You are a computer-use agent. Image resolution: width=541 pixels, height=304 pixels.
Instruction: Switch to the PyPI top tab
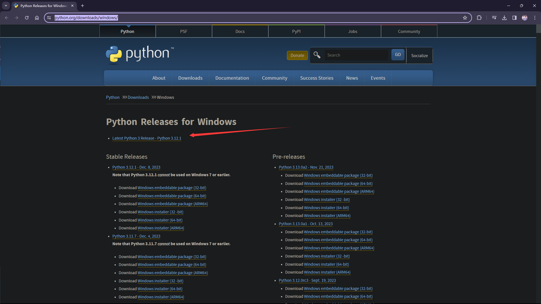pyautogui.click(x=296, y=32)
